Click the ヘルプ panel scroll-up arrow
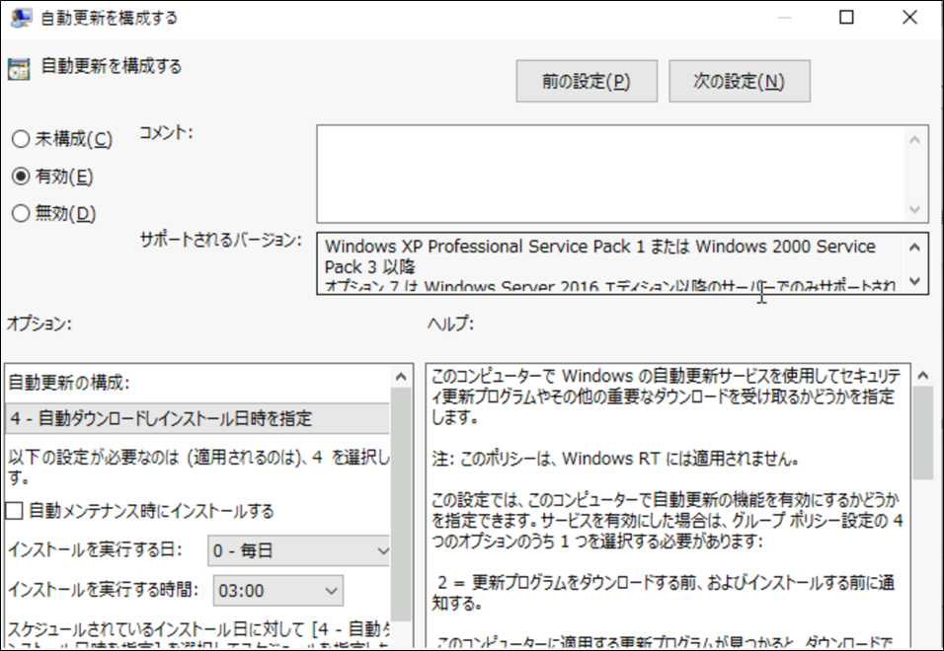Screen dimensions: 944x651 click(x=924, y=376)
